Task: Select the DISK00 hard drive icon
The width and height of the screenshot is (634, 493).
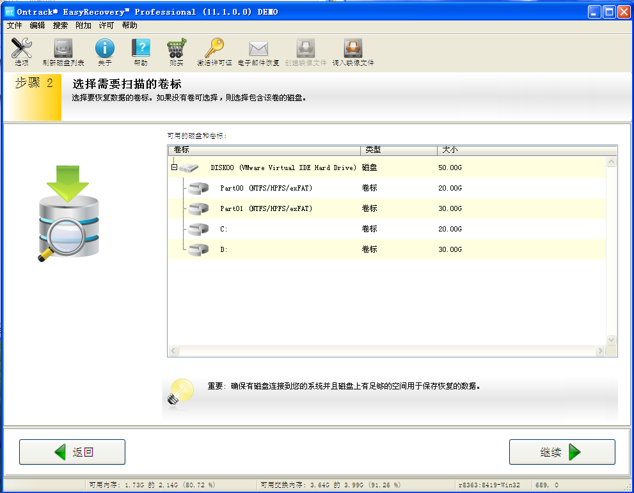Action: 189,168
